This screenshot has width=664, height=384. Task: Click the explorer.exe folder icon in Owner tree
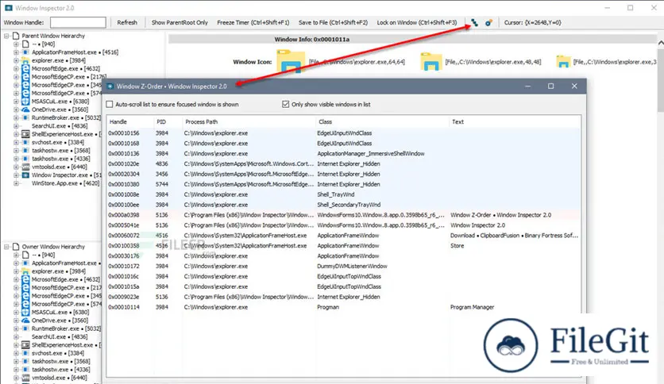[x=25, y=271]
